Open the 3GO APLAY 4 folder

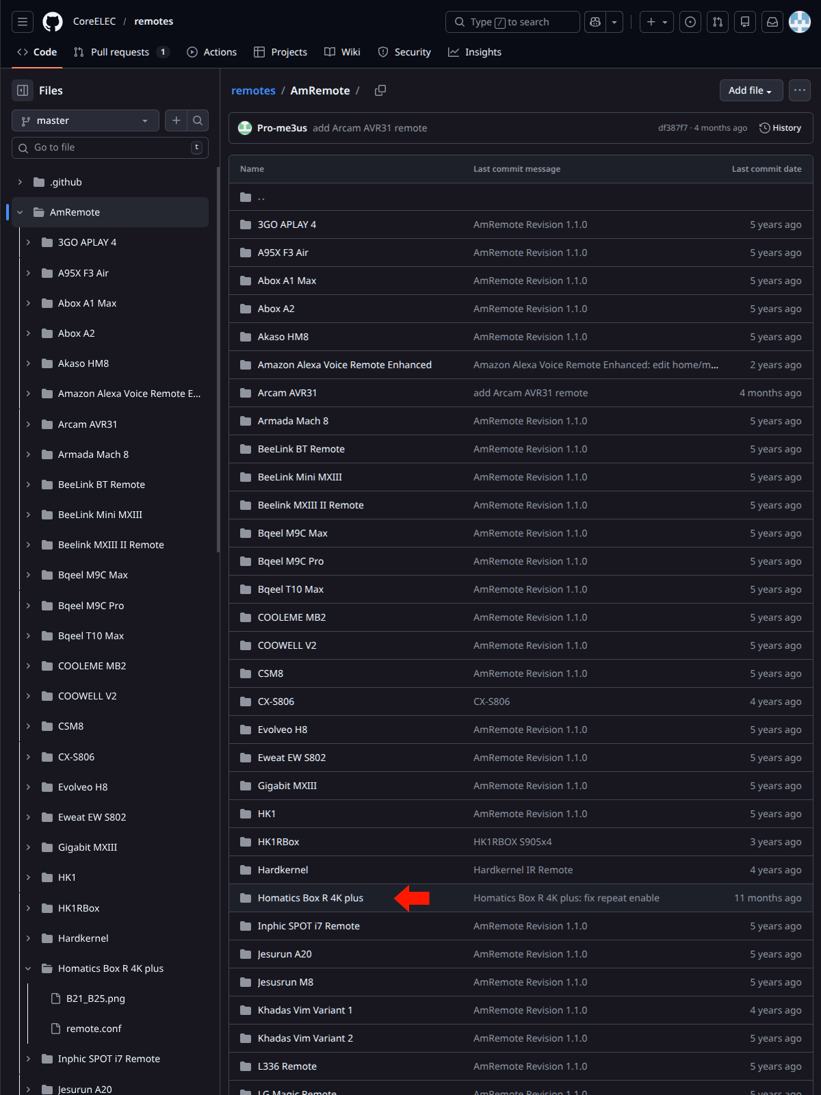pos(287,224)
